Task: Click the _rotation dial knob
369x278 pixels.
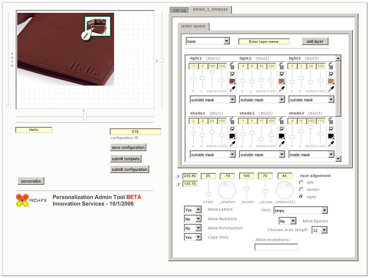Action: click(x=225, y=184)
